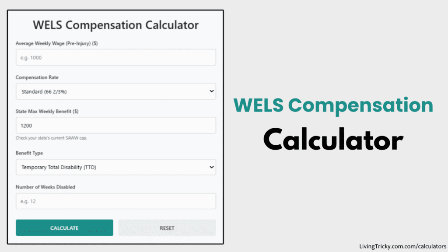Screen dimensions: 448x252
Task: Select the "Standard (66 2/3%)" rate option
Action: tap(48, 91)
